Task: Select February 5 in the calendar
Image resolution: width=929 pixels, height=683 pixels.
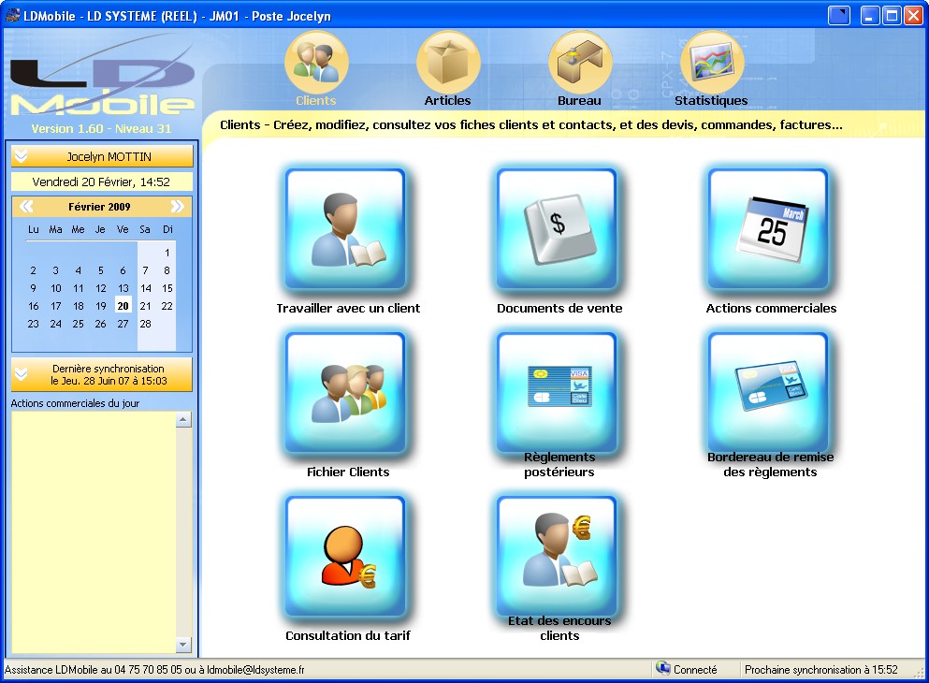Action: (101, 270)
